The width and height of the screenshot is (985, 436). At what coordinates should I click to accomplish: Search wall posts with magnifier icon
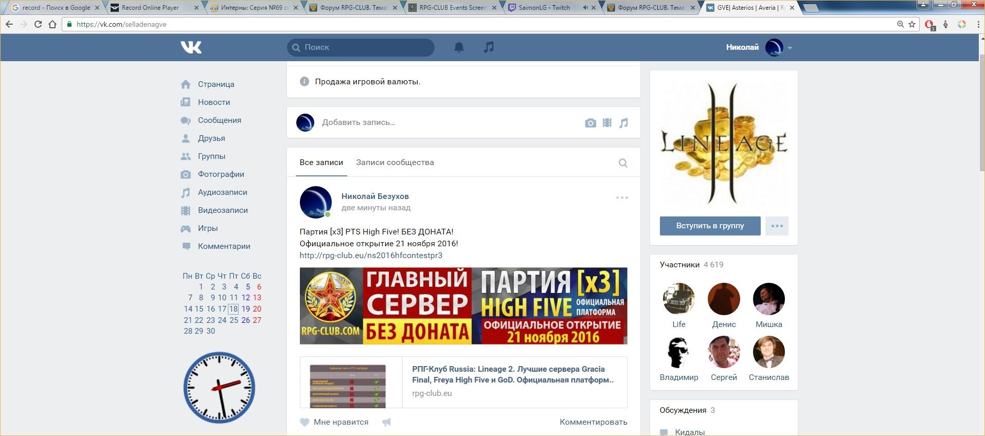pos(623,163)
